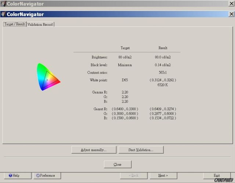The image size is (235, 183).
Task: Switch to the Validation Record tab
Action: coord(40,24)
